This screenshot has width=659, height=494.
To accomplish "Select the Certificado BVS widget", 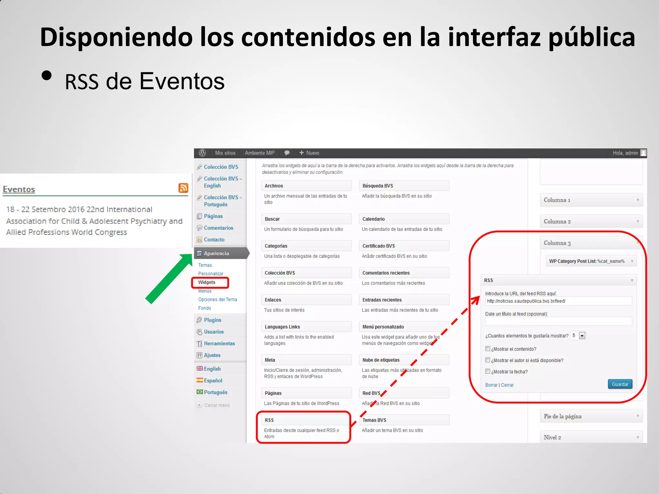I will (x=404, y=246).
